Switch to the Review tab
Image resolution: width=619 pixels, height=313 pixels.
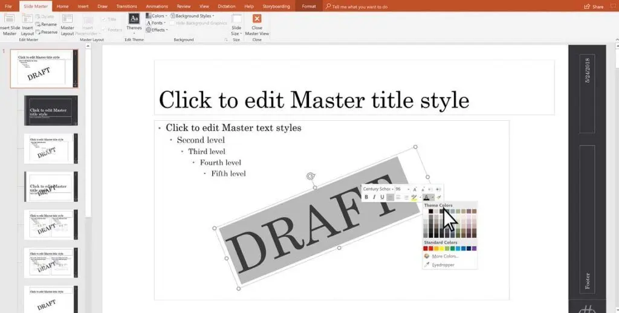[x=184, y=6]
